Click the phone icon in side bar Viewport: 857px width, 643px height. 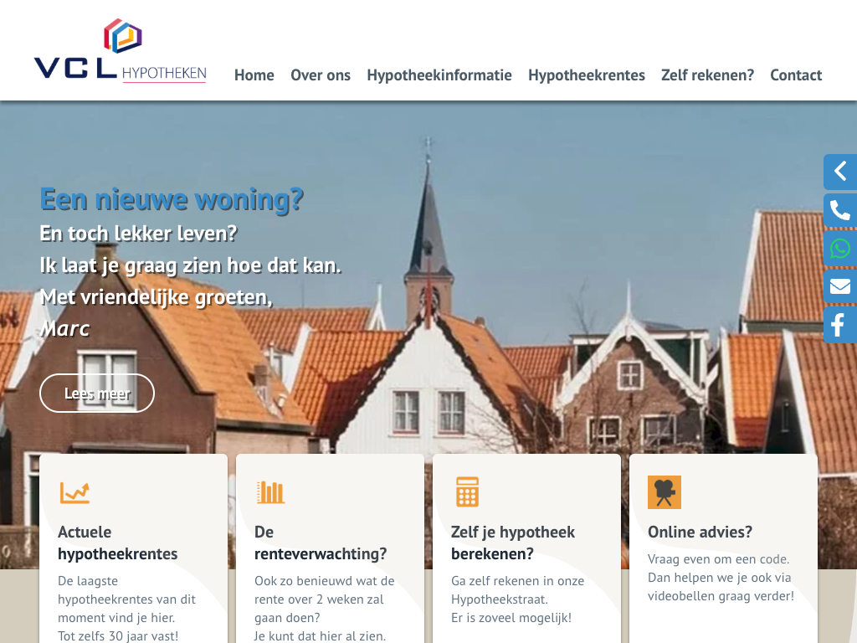(840, 210)
